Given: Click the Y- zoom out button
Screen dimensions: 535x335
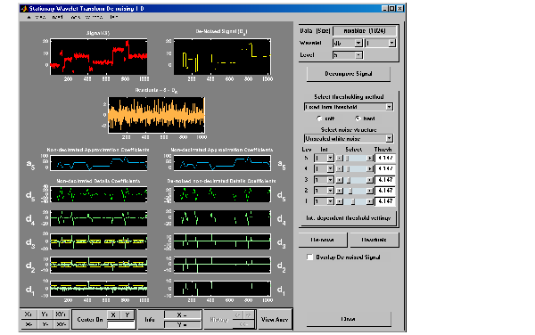Looking at the screenshot, I should (45, 324).
